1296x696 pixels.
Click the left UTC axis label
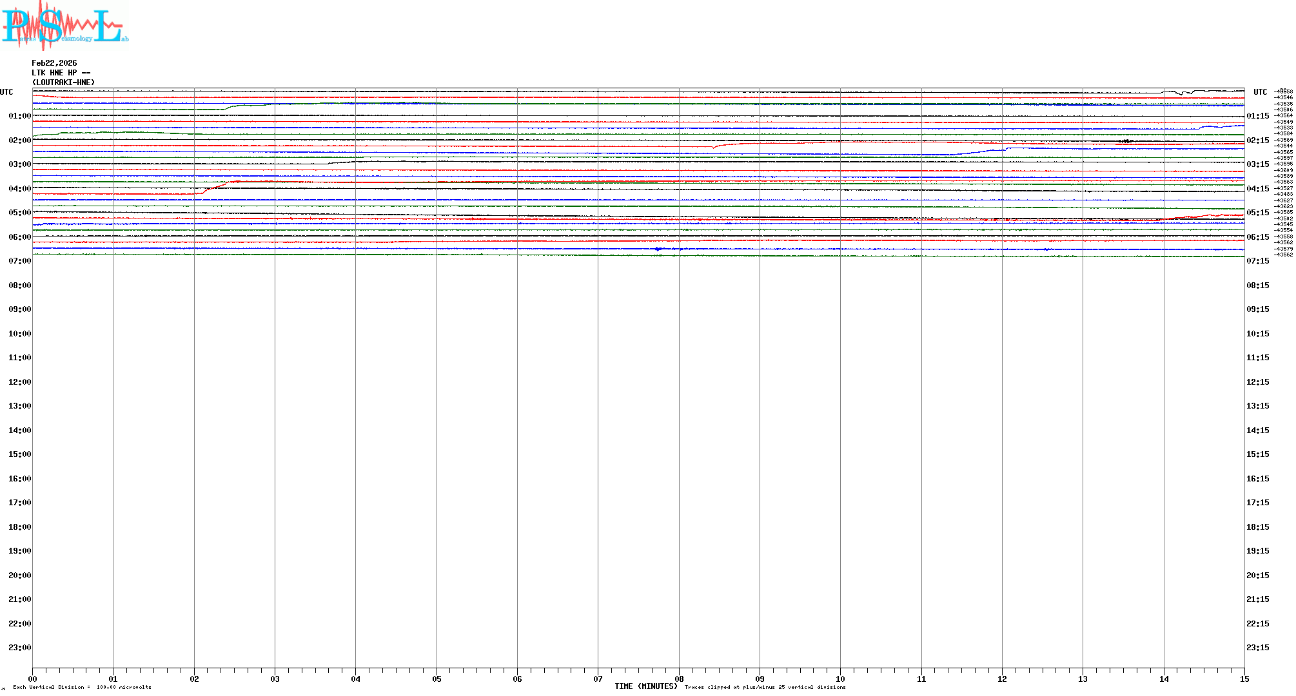coord(6,92)
